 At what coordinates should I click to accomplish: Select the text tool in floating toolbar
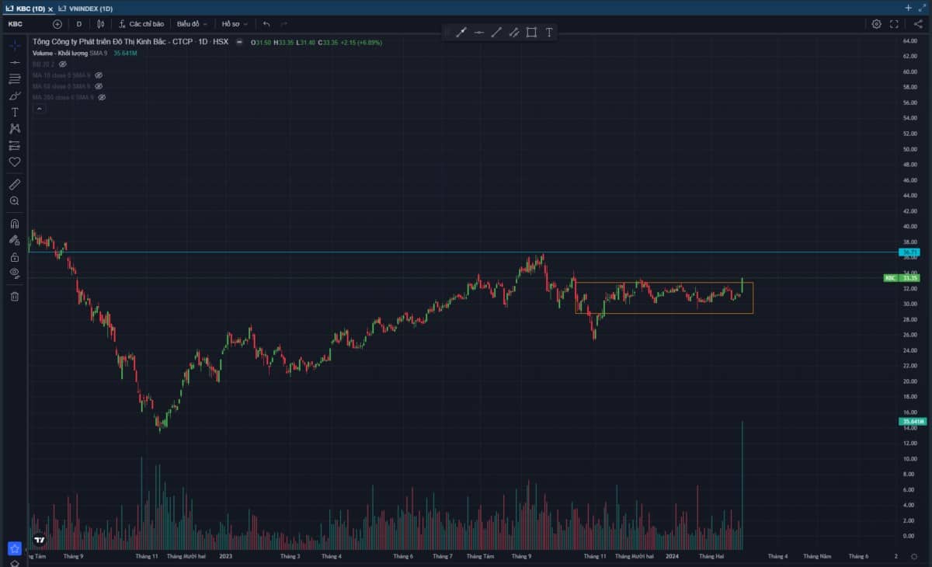tap(549, 32)
